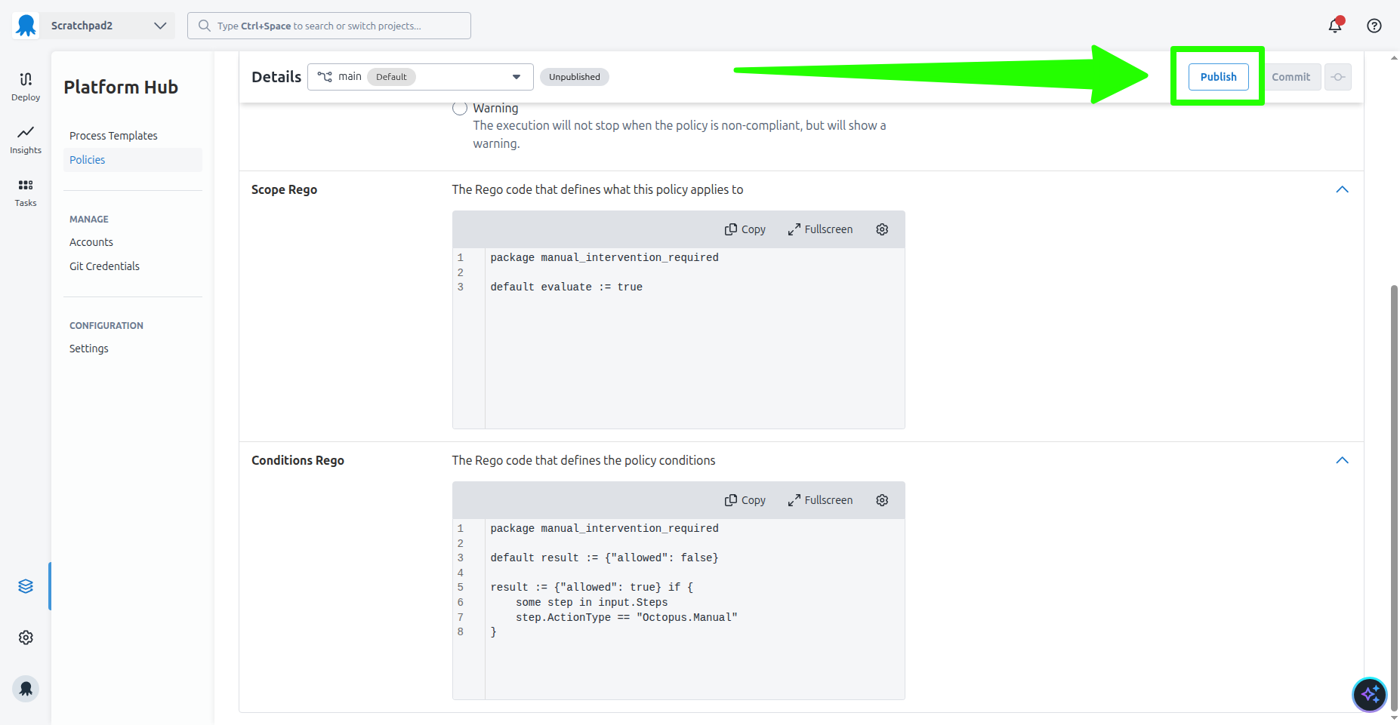This screenshot has height=725, width=1400.
Task: Copy the Scope Rego code
Action: coord(745,229)
